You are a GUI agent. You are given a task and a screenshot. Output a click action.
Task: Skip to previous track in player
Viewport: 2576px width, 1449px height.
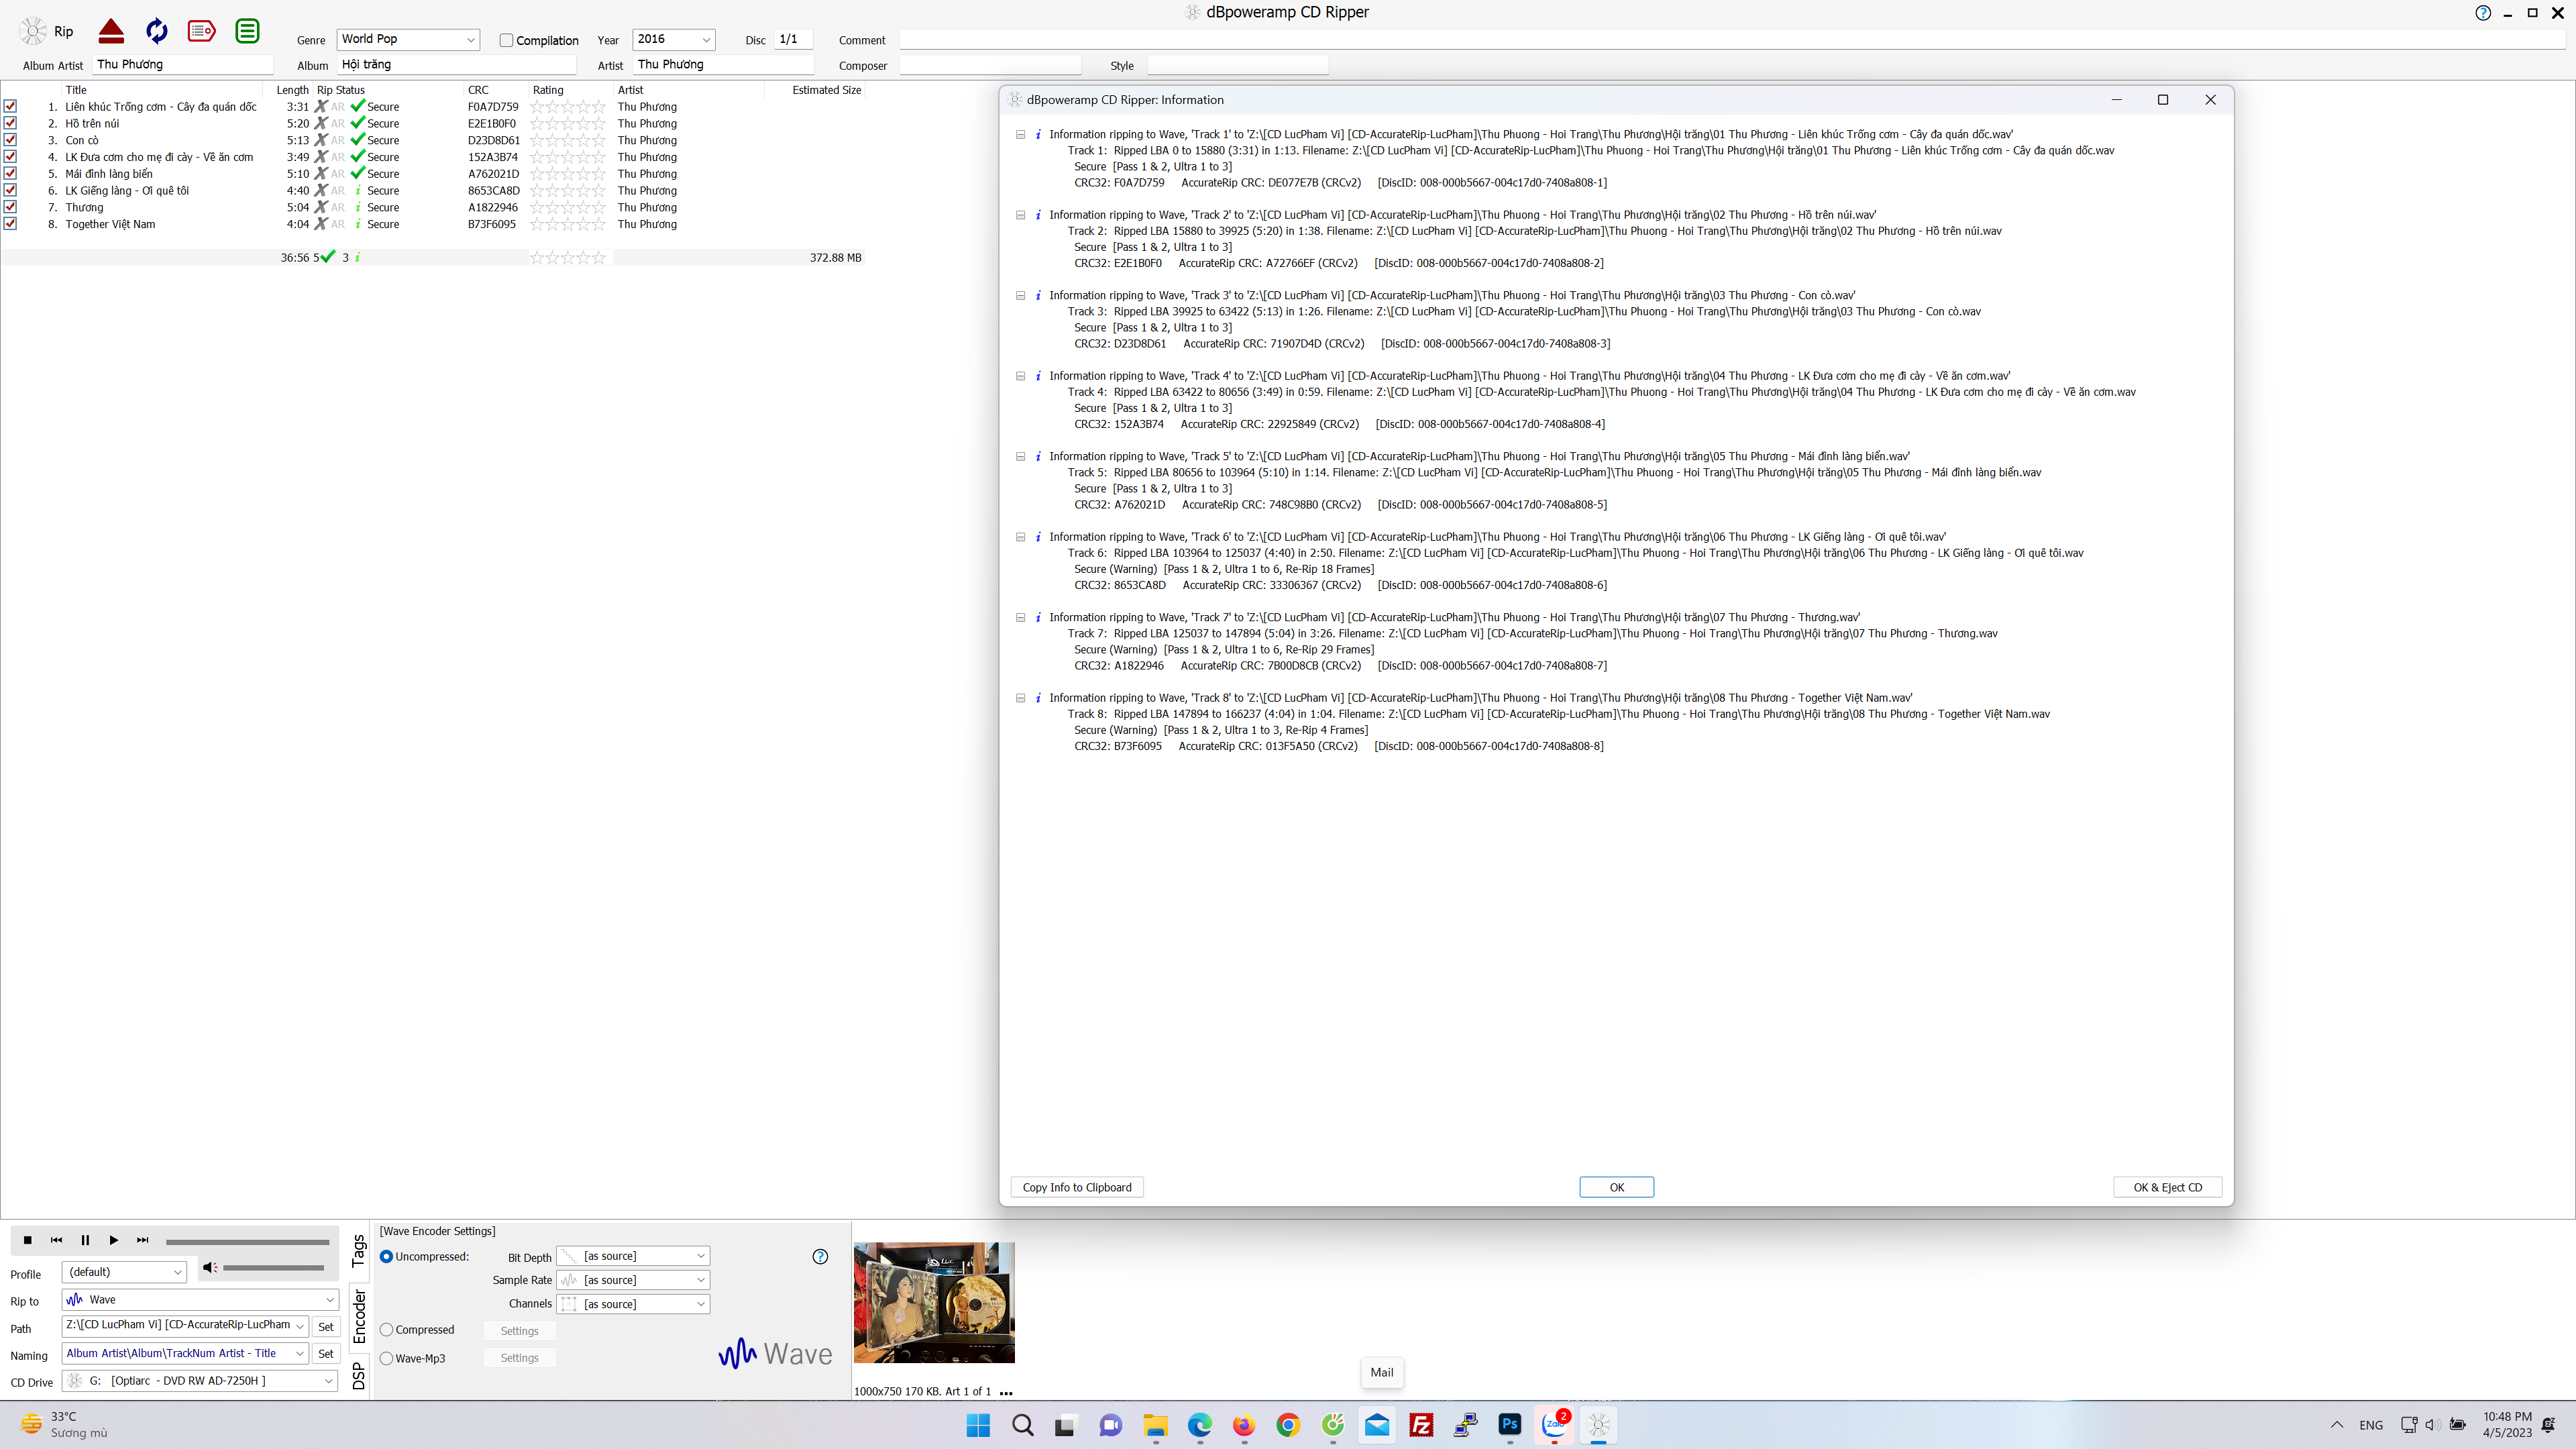click(x=56, y=1240)
